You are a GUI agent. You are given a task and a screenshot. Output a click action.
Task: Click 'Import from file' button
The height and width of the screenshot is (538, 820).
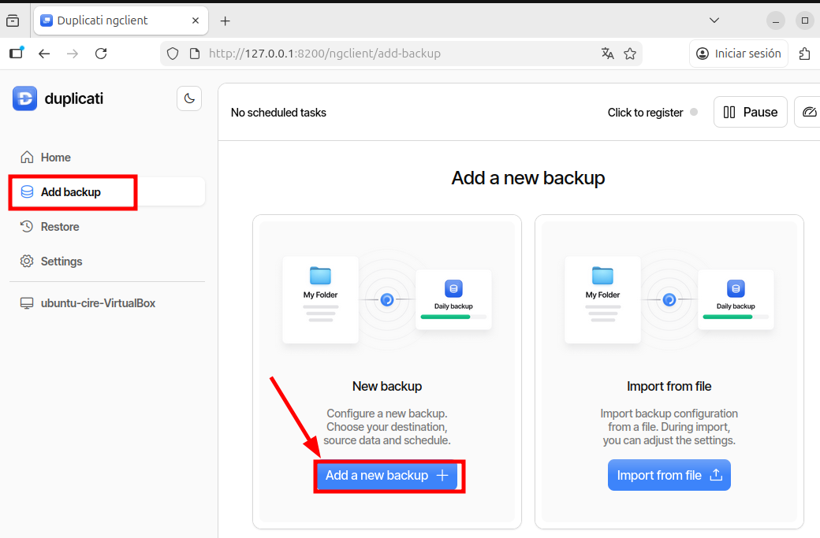point(669,476)
